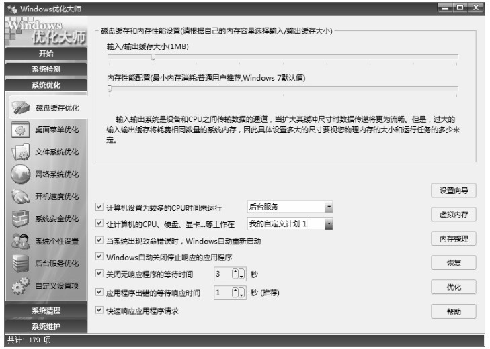Click inside the 后台服务 combo box field
Image resolution: width=490 pixels, height=349 pixels.
click(286, 207)
